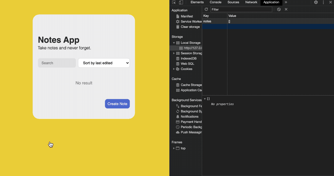Image resolution: width=334 pixels, height=176 pixels.
Task: Collapse the empty array value preview
Action: click(x=205, y=99)
